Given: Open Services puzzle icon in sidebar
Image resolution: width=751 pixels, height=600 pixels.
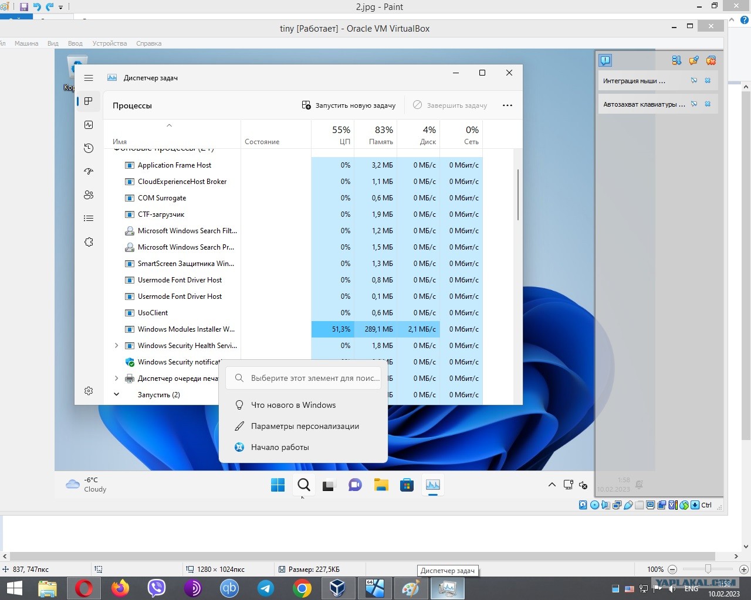Looking at the screenshot, I should coord(89,242).
